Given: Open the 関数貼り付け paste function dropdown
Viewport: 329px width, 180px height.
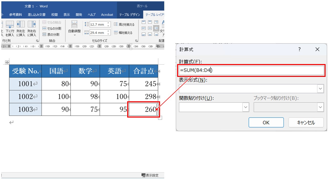Looking at the screenshot, I should point(246,107).
